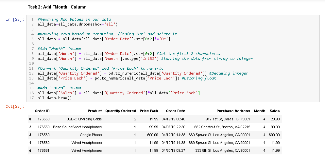The width and height of the screenshot is (325, 157).
Task: Click line 5 filtering 'Or' rows
Action: coord(104,39)
